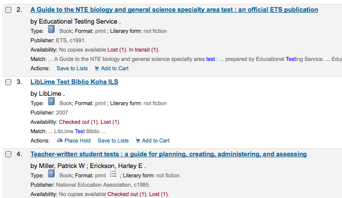This screenshot has width=342, height=198.
Task: Click highlighted 'test' in result 2 match
Action: coord(210,59)
